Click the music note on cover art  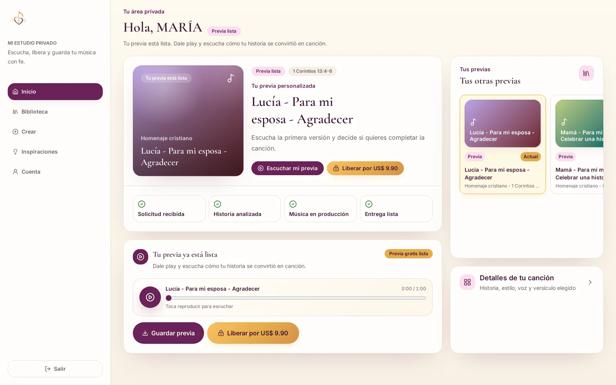pyautogui.click(x=231, y=78)
